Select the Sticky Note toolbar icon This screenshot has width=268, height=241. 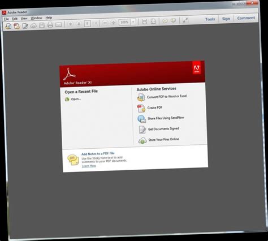click(x=165, y=21)
